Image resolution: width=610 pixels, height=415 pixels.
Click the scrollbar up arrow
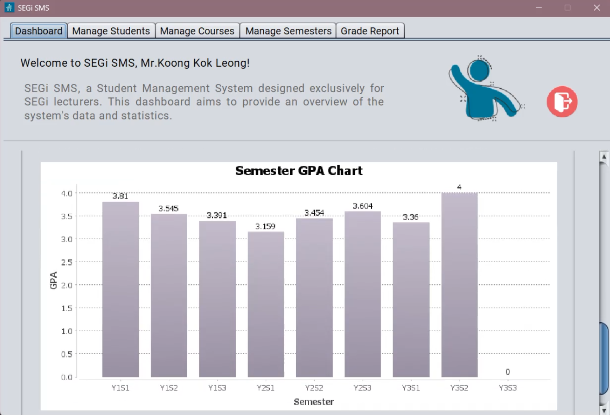pos(604,157)
